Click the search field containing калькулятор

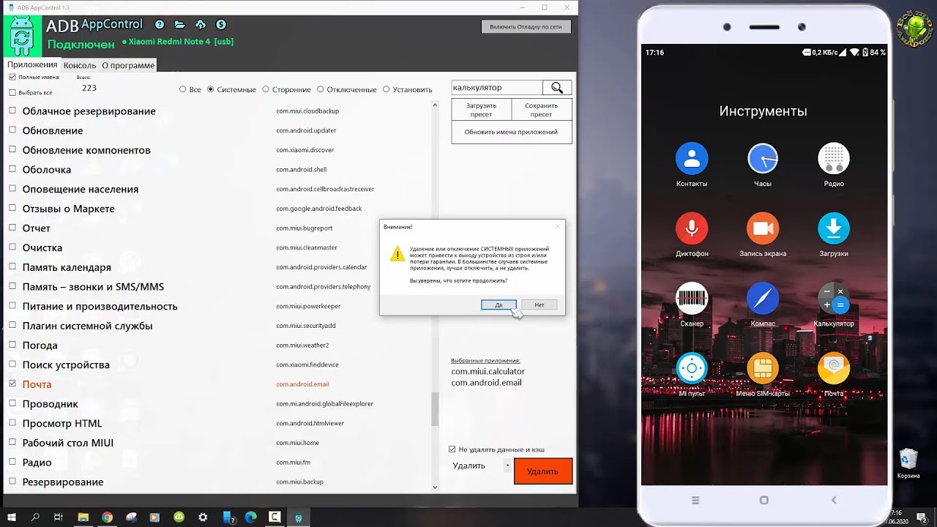496,88
